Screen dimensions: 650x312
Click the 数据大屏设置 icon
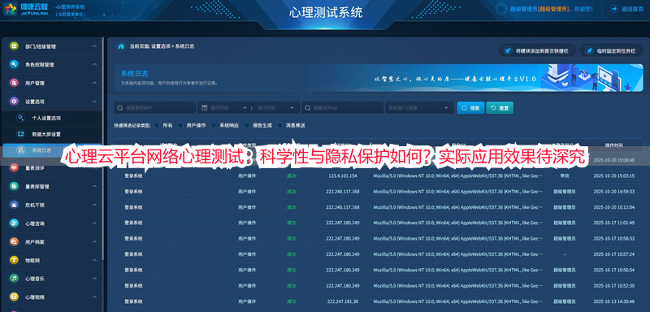21,134
